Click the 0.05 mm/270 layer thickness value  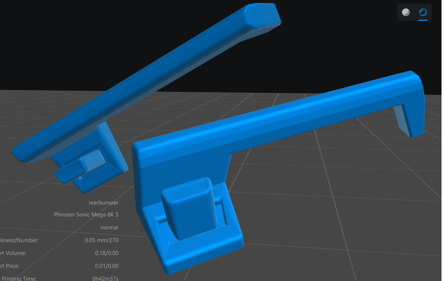tap(101, 240)
